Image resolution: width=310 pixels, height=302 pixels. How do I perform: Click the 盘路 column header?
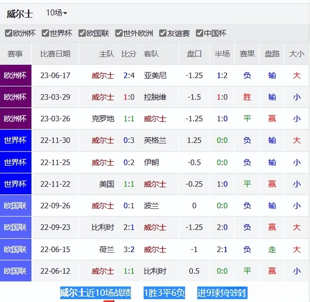[x=272, y=54]
